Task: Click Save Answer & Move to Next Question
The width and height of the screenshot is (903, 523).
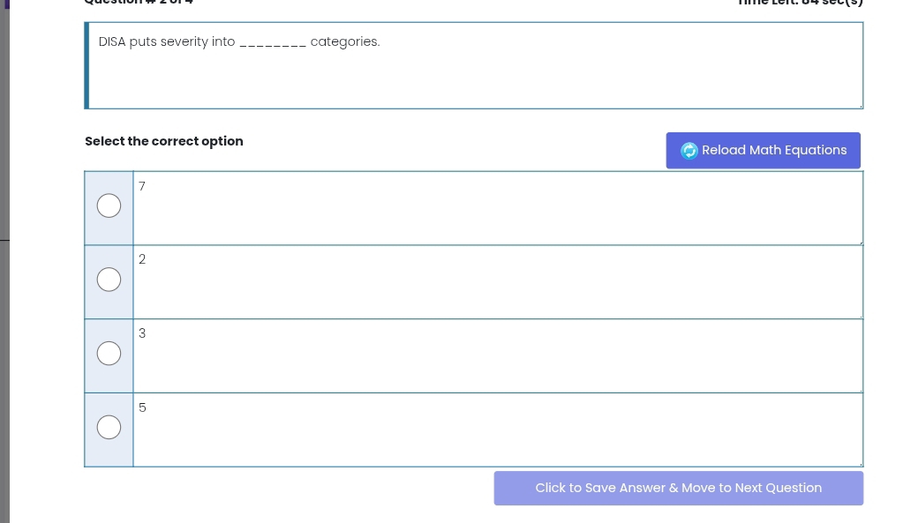Action: (678, 488)
